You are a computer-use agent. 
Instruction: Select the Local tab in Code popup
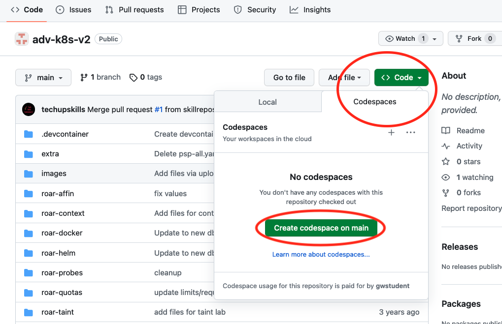coord(268,102)
